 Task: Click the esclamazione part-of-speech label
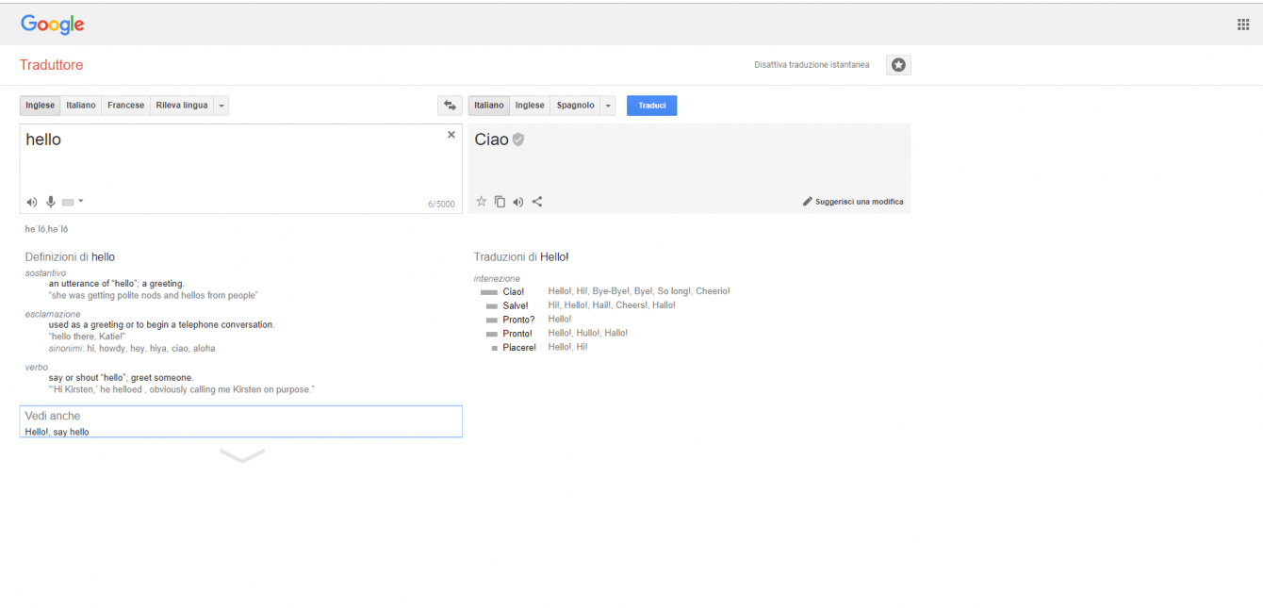click(x=53, y=314)
